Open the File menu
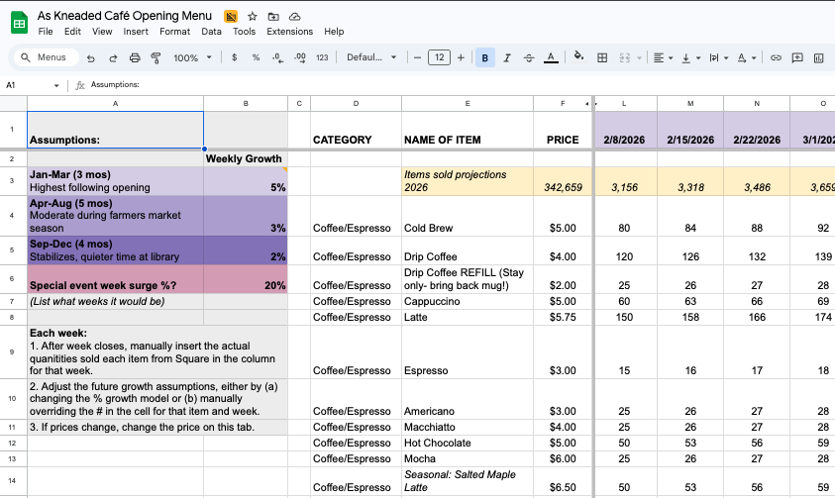This screenshot has height=498, width=835. [46, 32]
